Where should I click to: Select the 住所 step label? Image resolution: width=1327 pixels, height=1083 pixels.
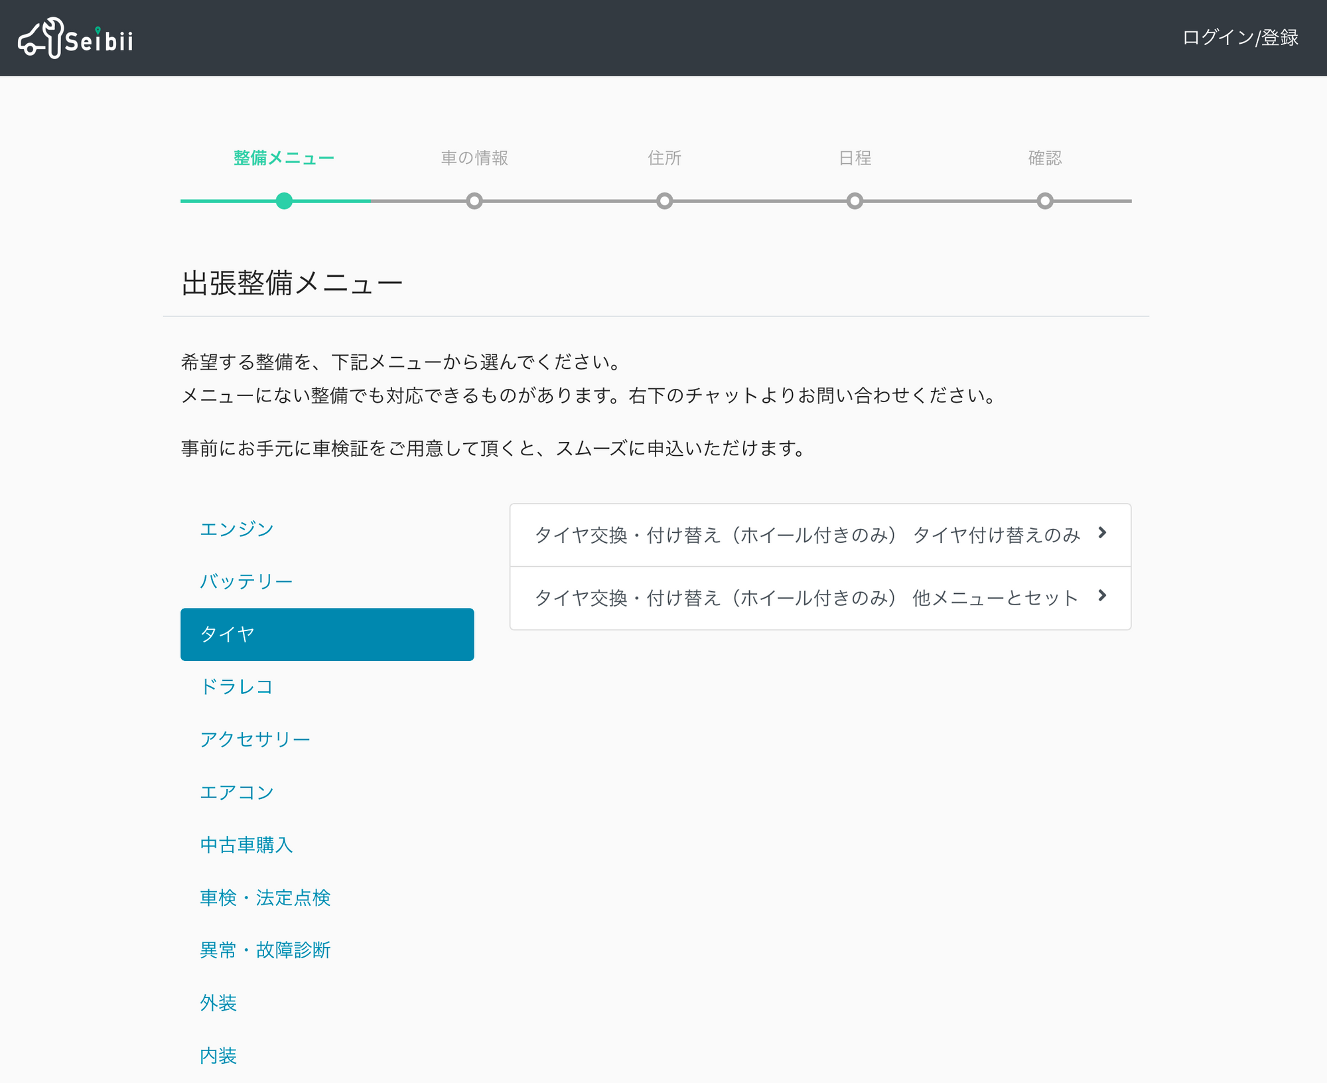tap(664, 158)
